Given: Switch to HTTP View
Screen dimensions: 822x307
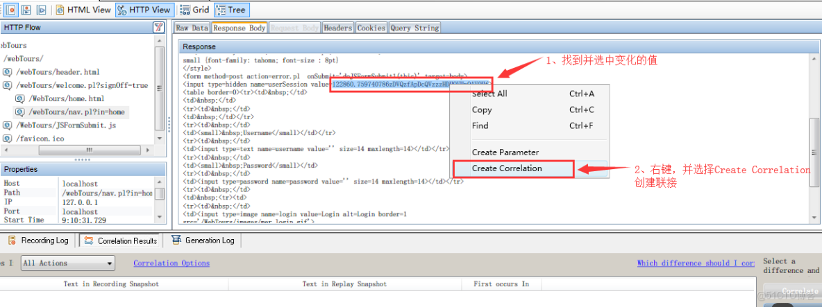Looking at the screenshot, I should [144, 10].
